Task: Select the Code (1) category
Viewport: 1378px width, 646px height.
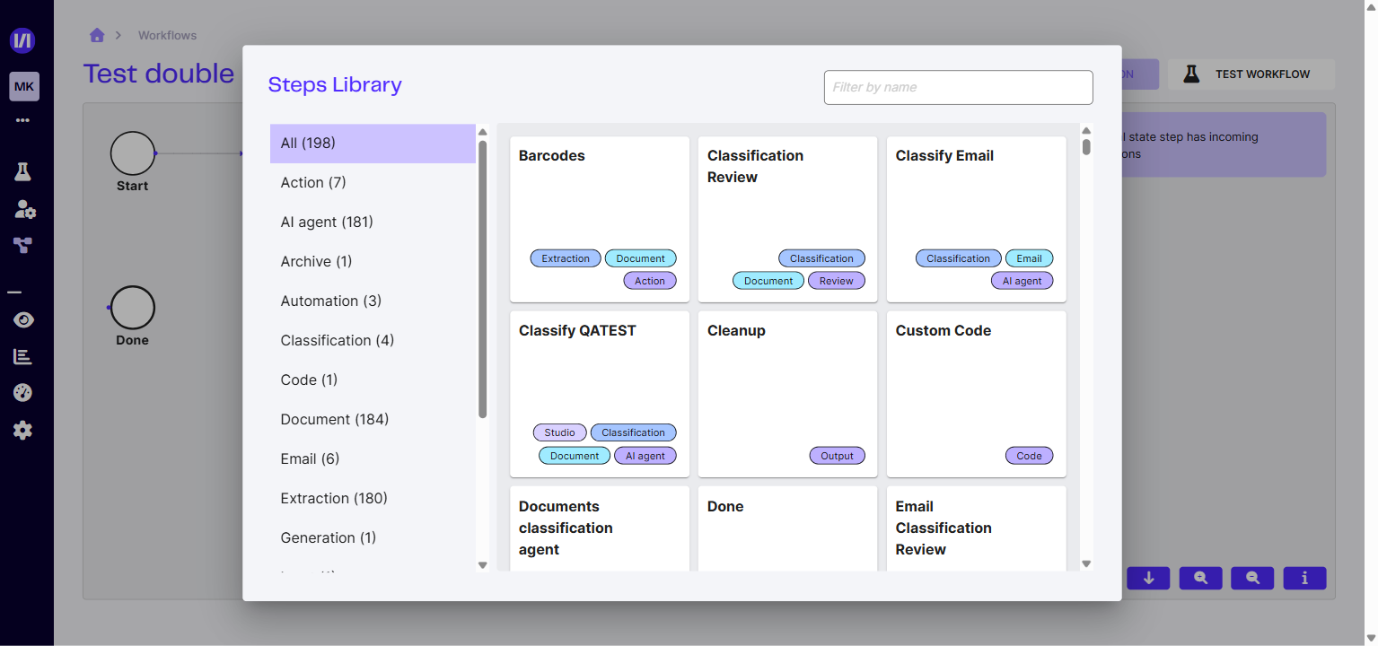Action: (373, 380)
